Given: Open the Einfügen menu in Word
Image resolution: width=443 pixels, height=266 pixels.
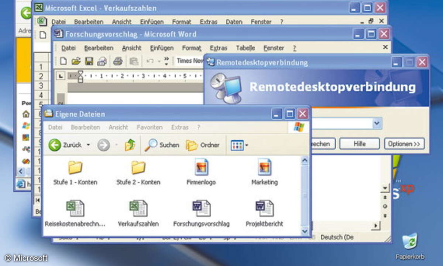Looking at the screenshot, I should click(x=162, y=48).
